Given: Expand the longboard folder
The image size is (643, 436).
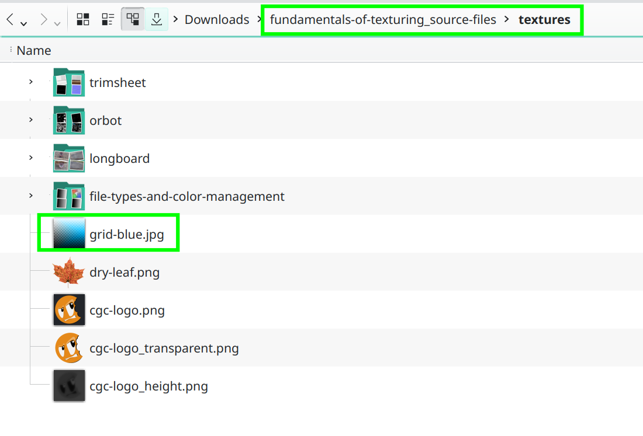Looking at the screenshot, I should 31,158.
